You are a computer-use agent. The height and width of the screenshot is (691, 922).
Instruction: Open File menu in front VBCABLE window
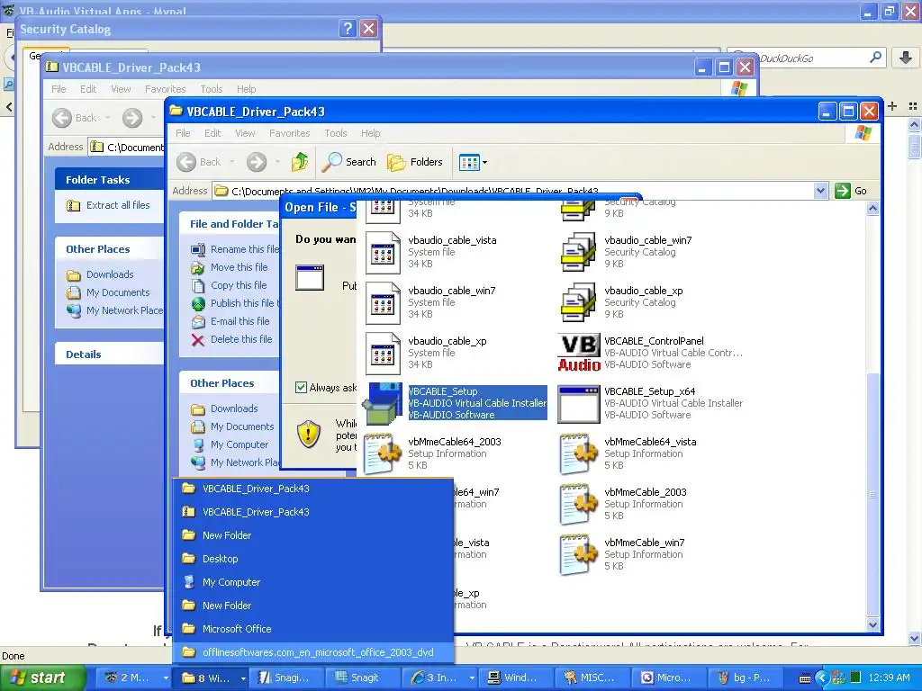point(183,133)
